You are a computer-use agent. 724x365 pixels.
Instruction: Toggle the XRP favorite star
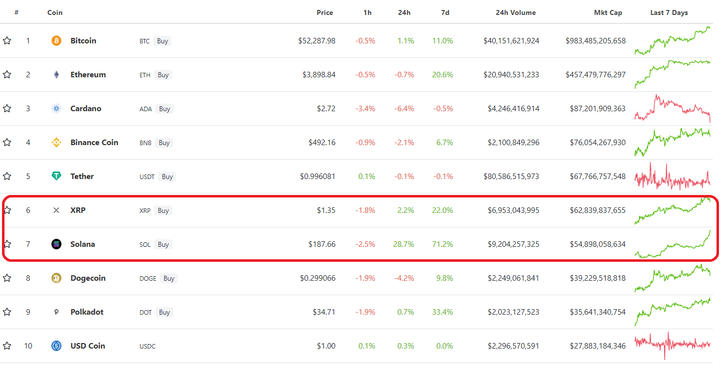click(7, 210)
